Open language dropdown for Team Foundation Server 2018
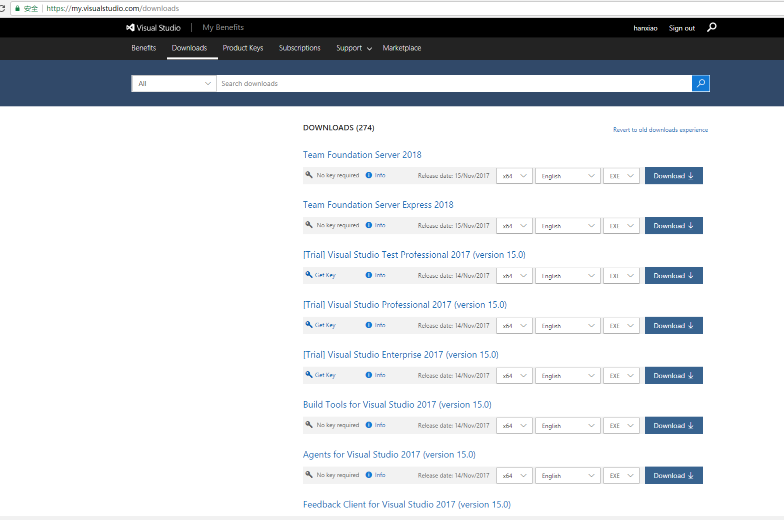The image size is (784, 520). [568, 176]
